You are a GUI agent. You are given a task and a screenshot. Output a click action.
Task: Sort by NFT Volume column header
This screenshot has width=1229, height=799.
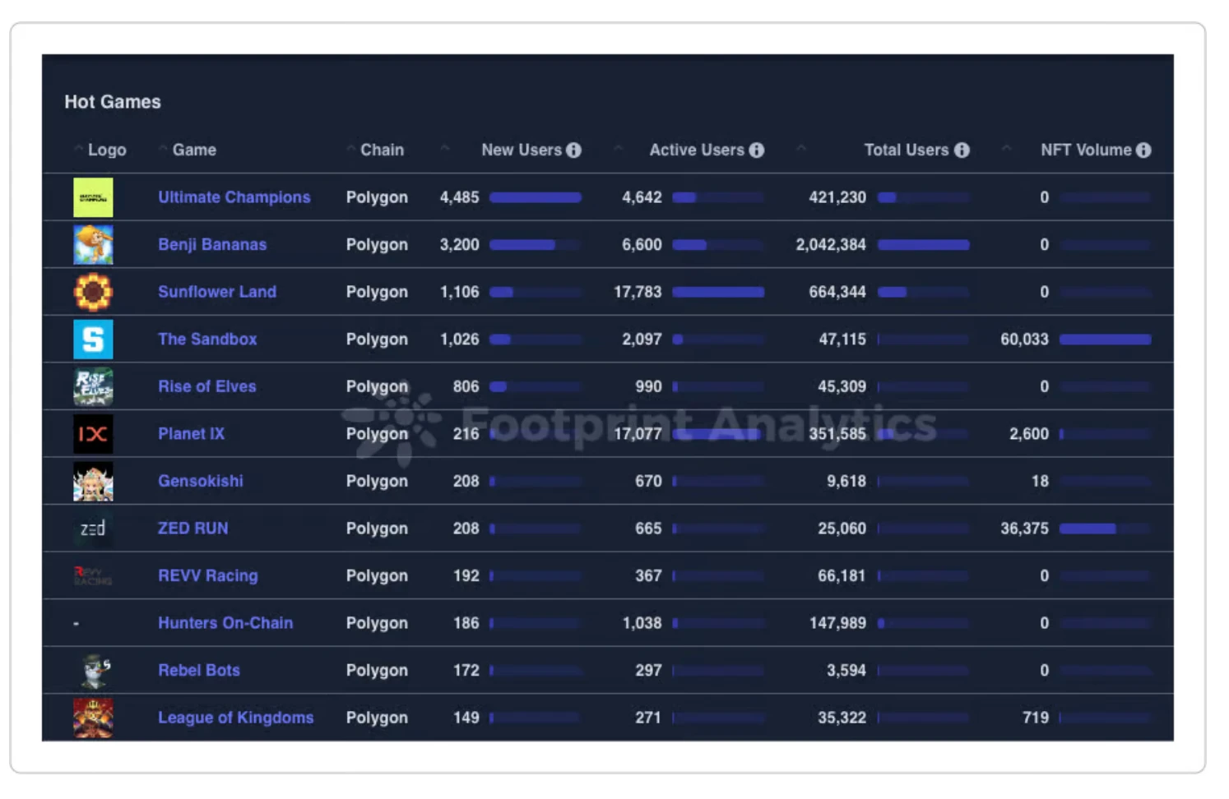click(x=1085, y=150)
